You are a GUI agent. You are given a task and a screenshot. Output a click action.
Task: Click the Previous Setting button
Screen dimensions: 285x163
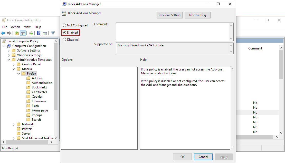click(169, 15)
